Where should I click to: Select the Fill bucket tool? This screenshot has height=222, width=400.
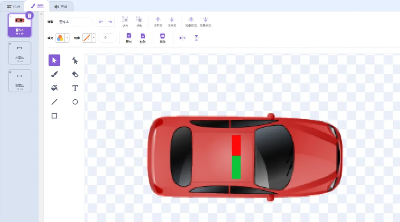54,88
